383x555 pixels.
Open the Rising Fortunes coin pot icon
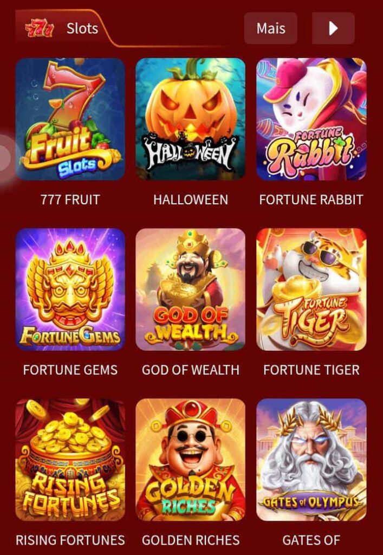coord(70,460)
